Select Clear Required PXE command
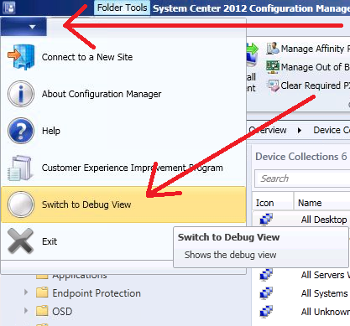This screenshot has width=350, height=326. (315, 85)
